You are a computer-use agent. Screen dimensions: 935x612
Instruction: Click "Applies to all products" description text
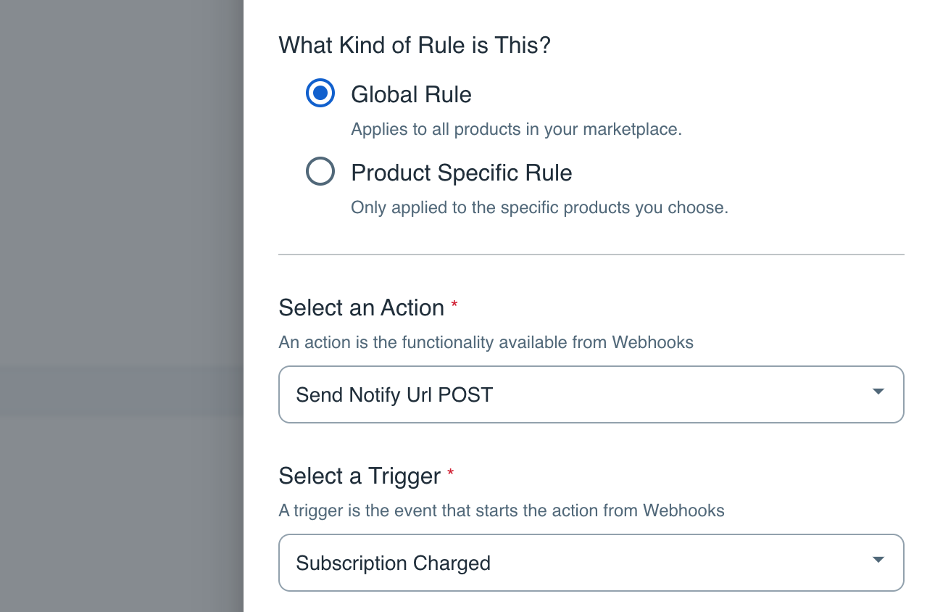[516, 130]
